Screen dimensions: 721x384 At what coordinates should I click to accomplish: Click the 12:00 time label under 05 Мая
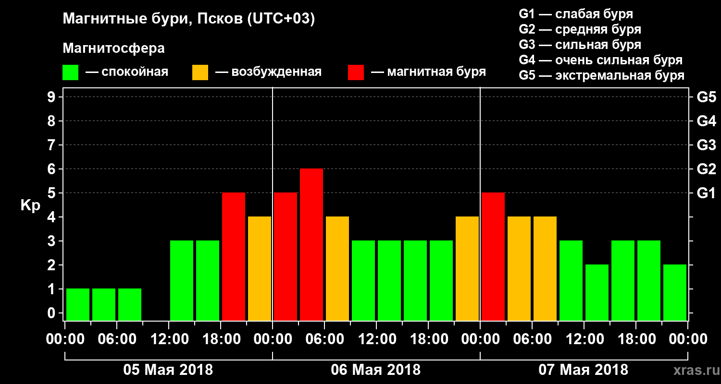[x=169, y=339]
